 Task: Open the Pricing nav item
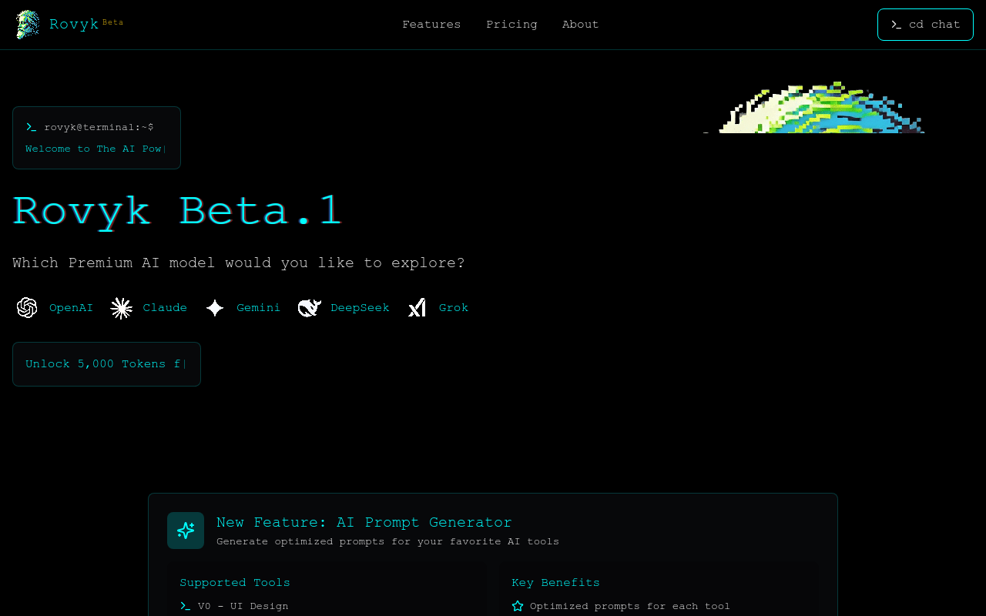point(511,25)
